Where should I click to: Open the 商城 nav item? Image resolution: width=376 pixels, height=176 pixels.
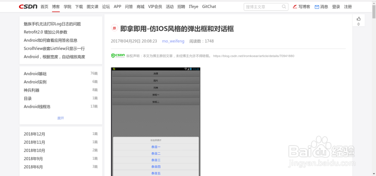(x=141, y=7)
